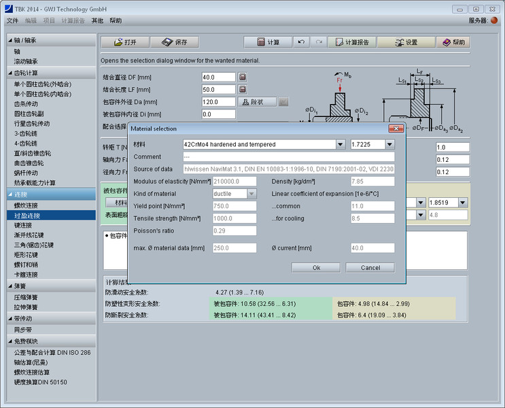
Task: Click calculator icon next to 结合长度 LF
Action: point(243,90)
